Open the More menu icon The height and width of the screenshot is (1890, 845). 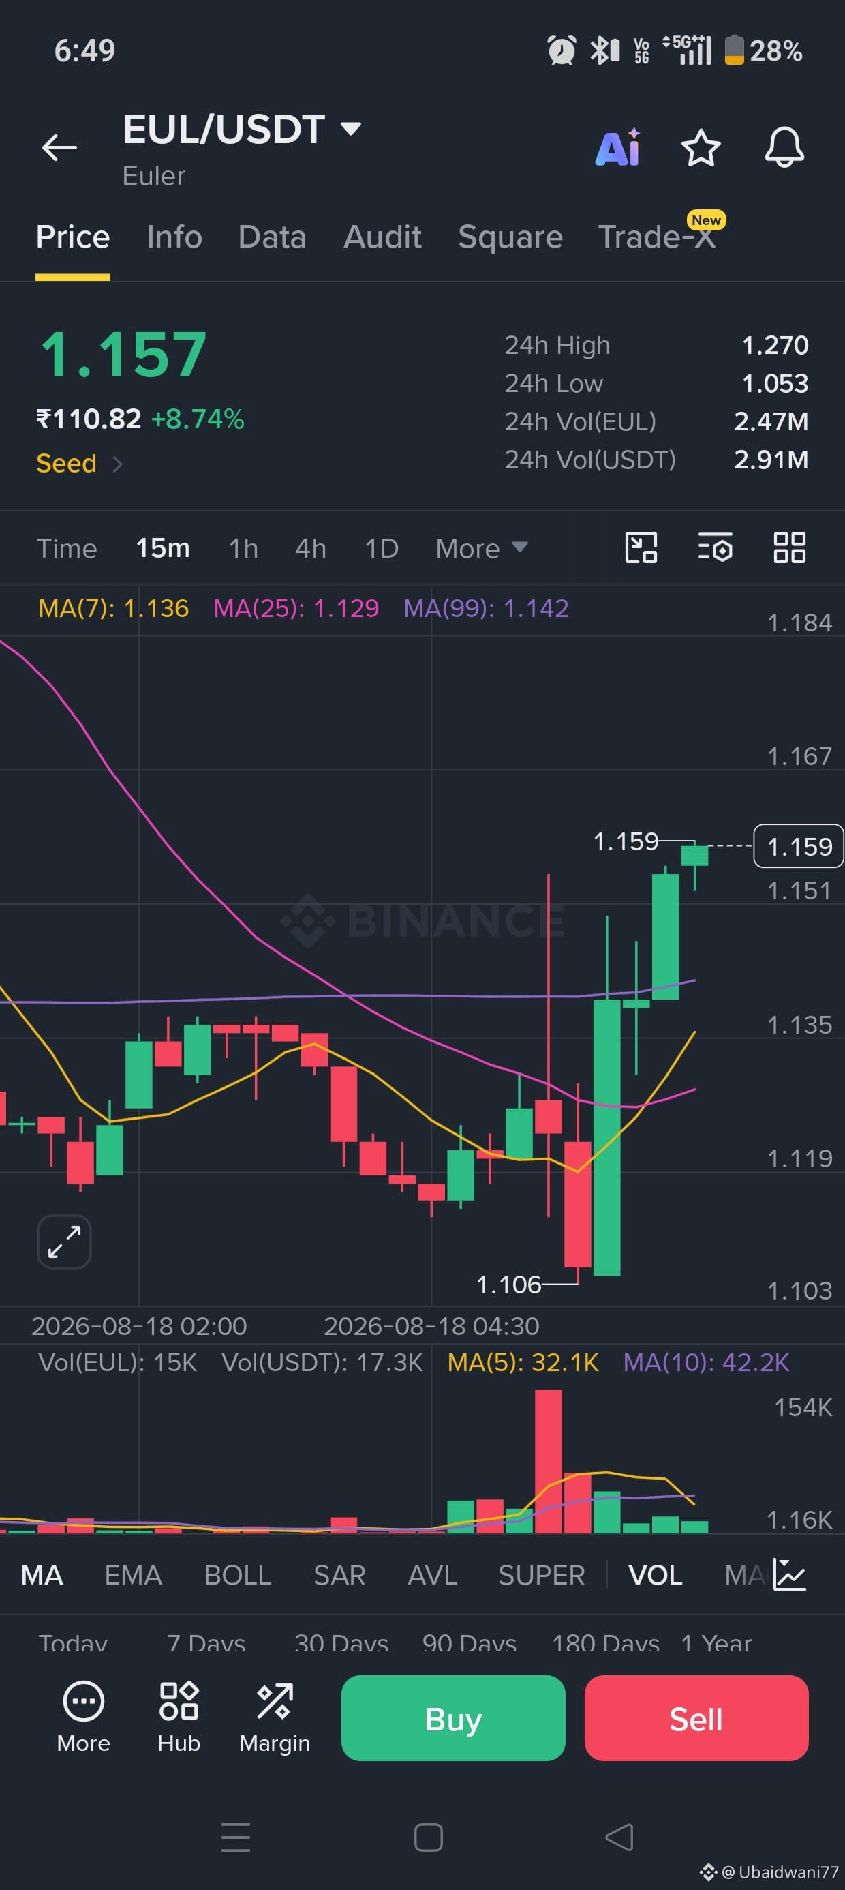(84, 1716)
